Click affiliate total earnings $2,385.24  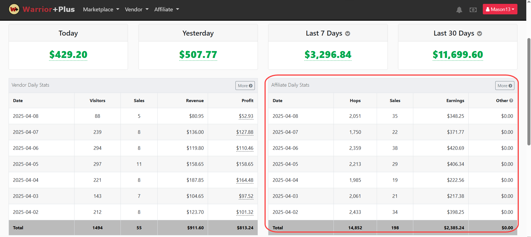454,228
